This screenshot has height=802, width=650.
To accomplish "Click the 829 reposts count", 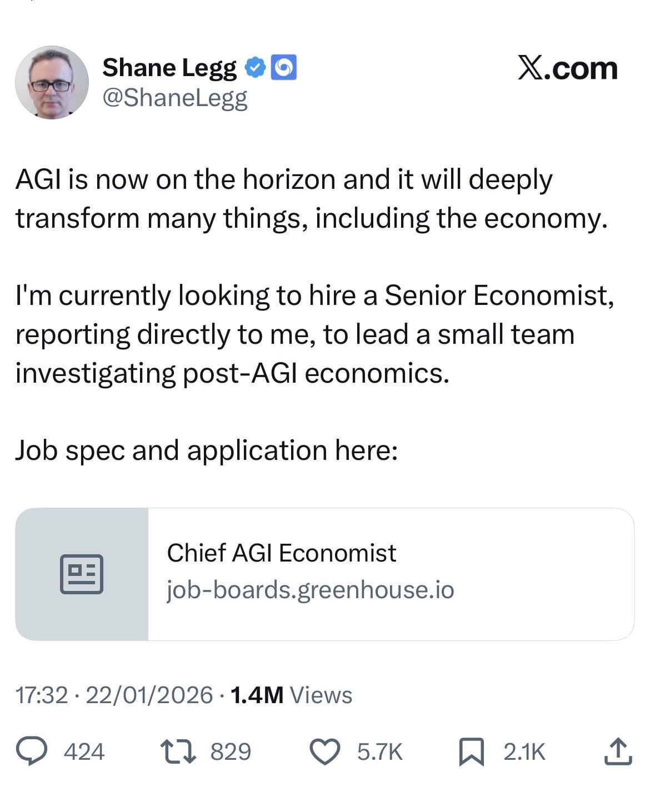I will tap(231, 752).
